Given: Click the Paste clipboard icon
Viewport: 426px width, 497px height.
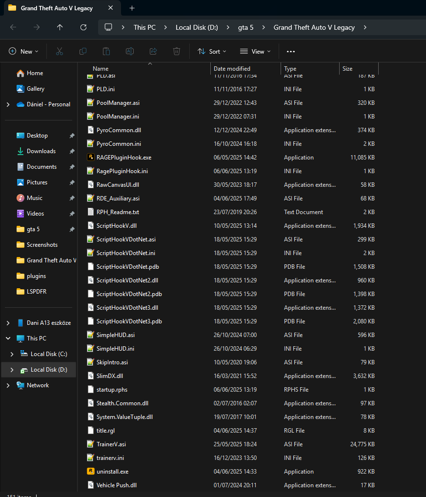Looking at the screenshot, I should (x=106, y=51).
